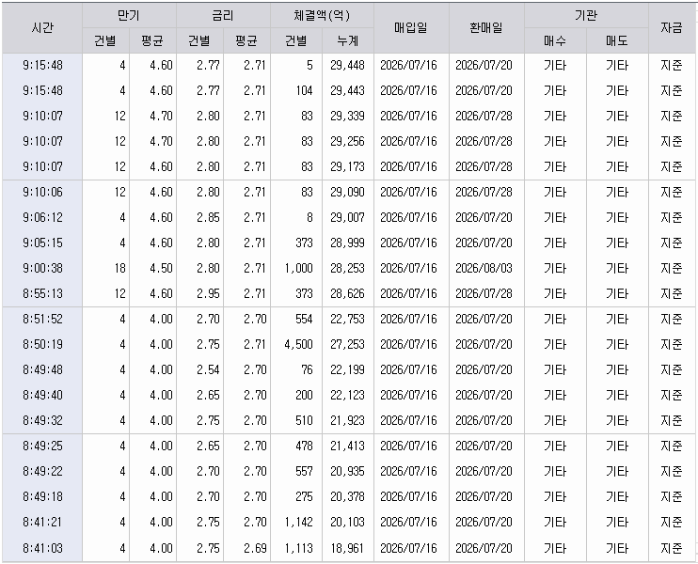Select cumulative amount cell 29,448

point(348,66)
